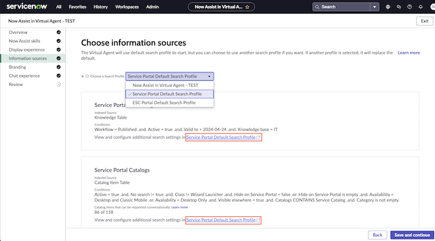Expand the search options dropdown arrow
435x241 pixels.
coord(375,7)
